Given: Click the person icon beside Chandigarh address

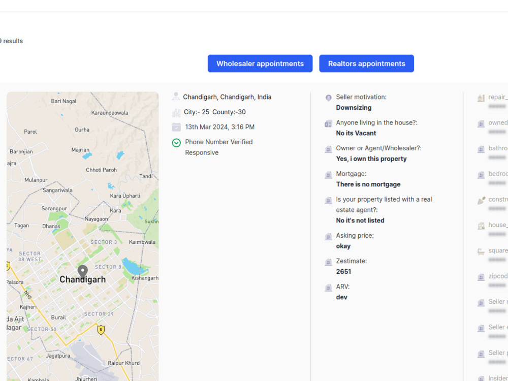Looking at the screenshot, I should (176, 96).
